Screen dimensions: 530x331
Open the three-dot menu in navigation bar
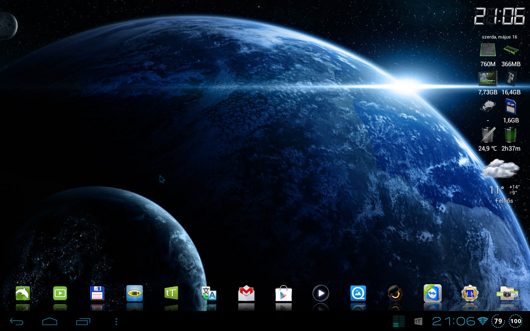(116, 321)
